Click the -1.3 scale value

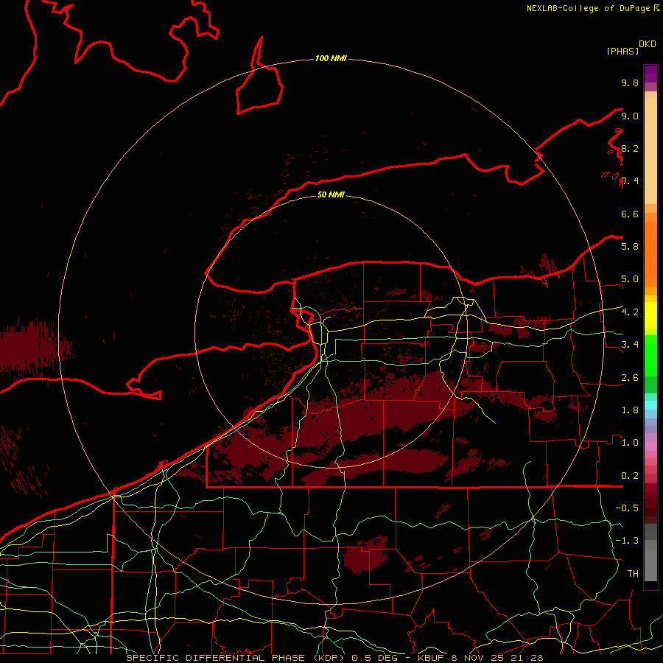[x=627, y=541]
